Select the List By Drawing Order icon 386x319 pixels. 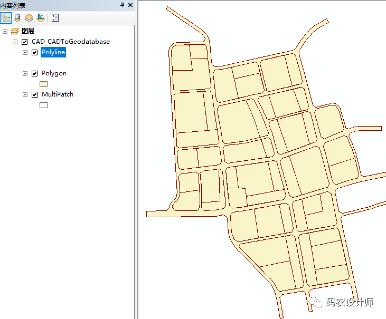(x=6, y=18)
